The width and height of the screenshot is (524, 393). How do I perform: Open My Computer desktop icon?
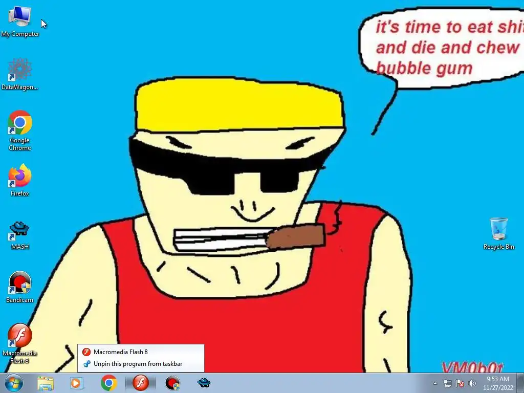point(20,21)
